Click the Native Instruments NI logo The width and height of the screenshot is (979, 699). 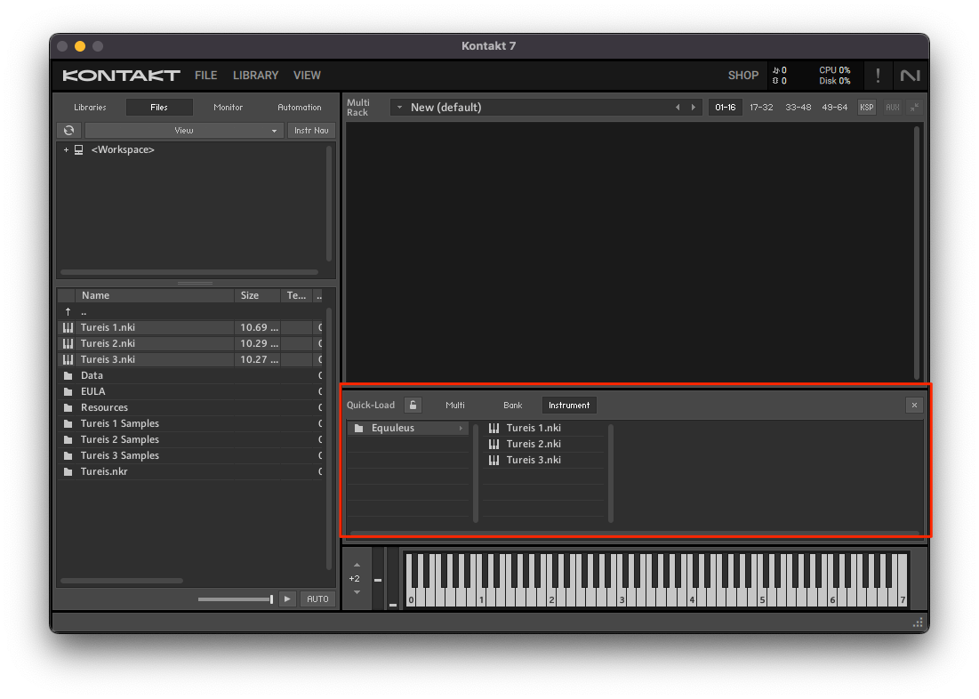[910, 76]
